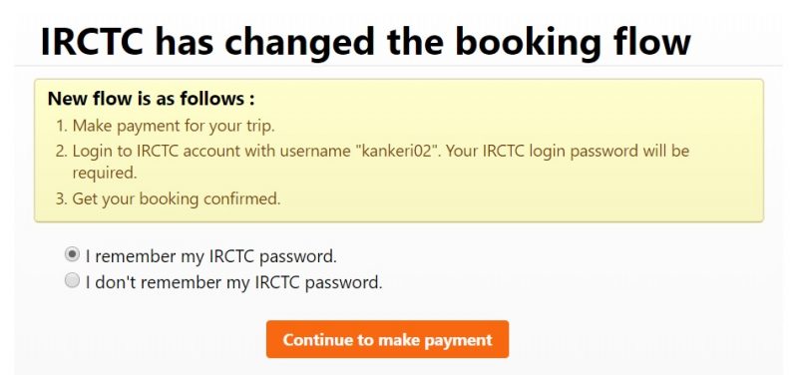Click the wrapped word 'required.' in step two
The width and height of the screenshot is (798, 375).
105,174
